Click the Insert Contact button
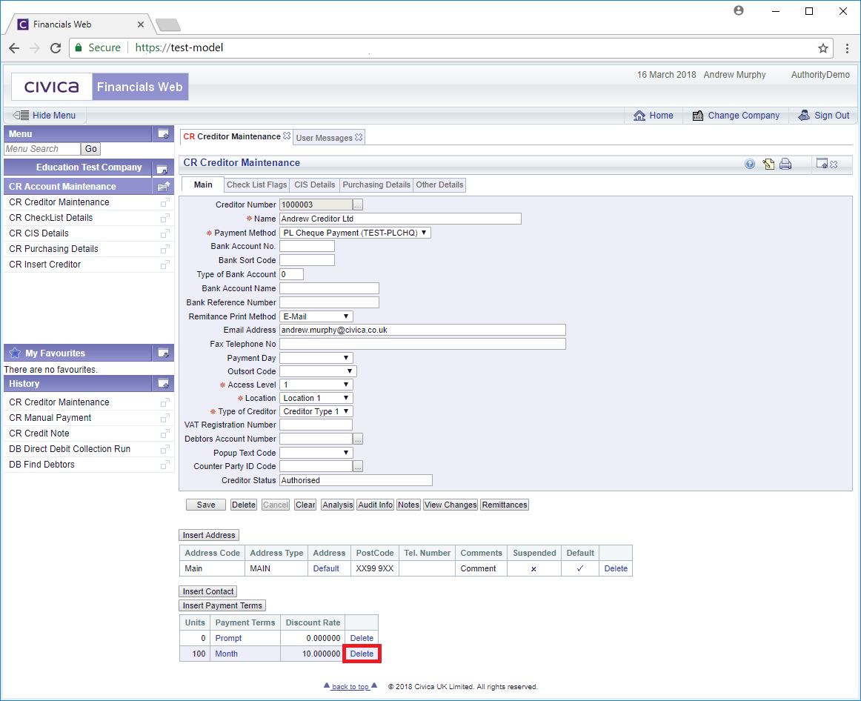861x701 pixels. coord(208,591)
